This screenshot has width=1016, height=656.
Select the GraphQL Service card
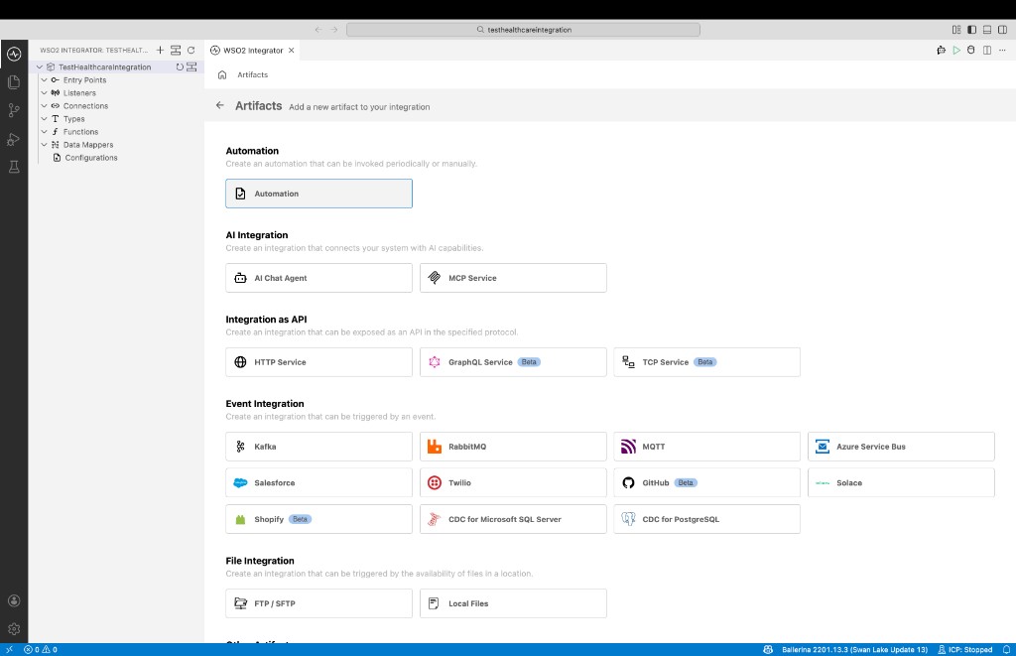[513, 361]
